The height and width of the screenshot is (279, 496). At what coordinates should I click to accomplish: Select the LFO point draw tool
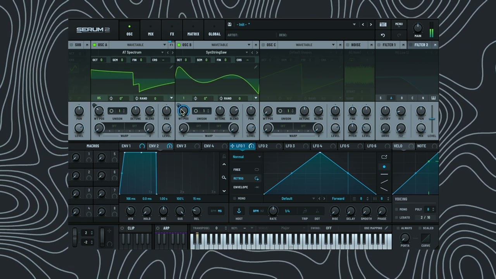pos(384,167)
